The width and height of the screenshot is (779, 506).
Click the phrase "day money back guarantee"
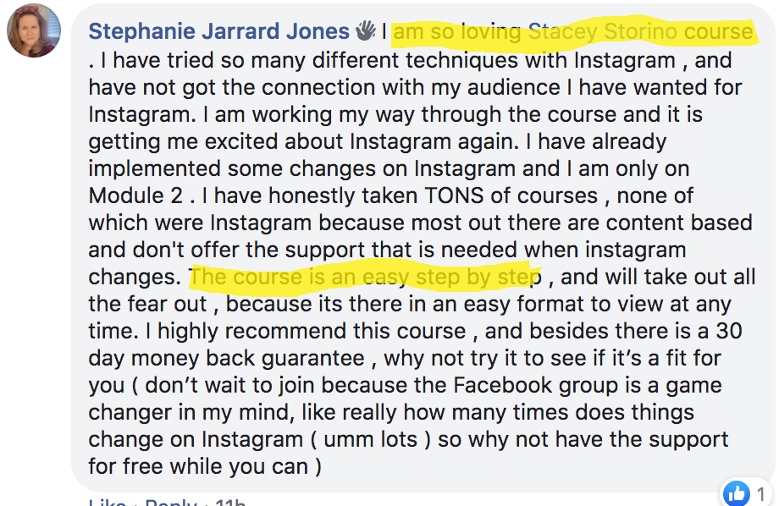(227, 359)
